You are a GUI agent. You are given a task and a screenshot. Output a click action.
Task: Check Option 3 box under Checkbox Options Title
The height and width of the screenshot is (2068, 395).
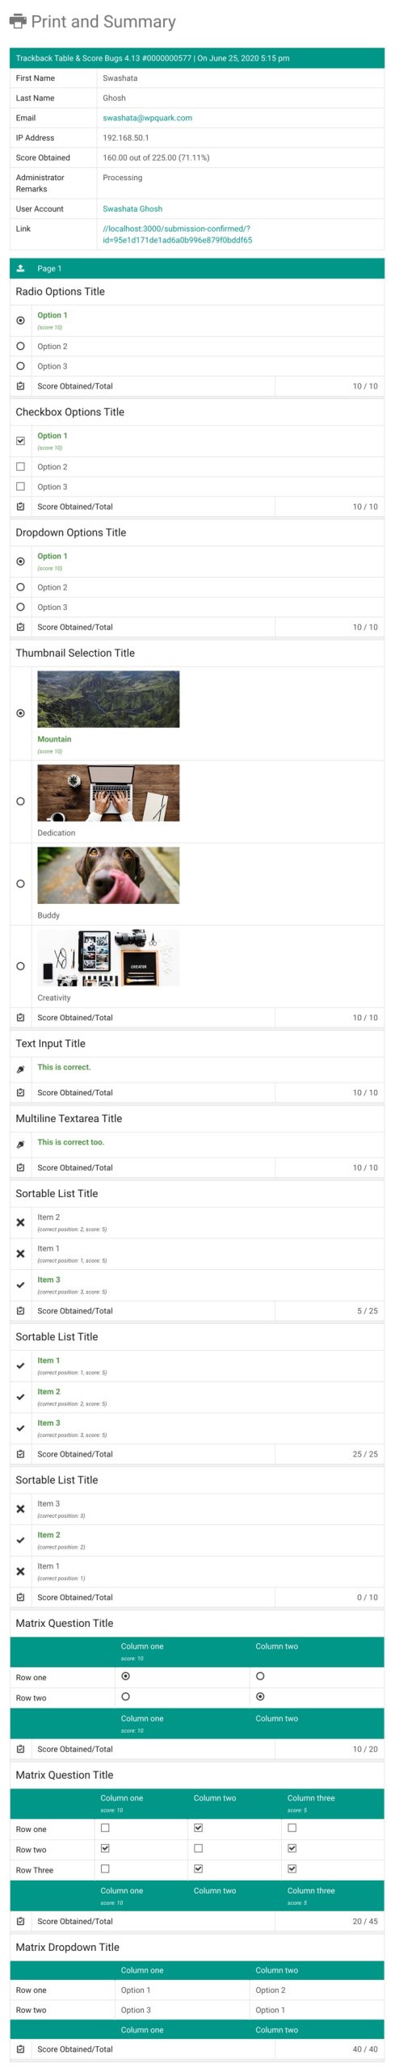[20, 486]
